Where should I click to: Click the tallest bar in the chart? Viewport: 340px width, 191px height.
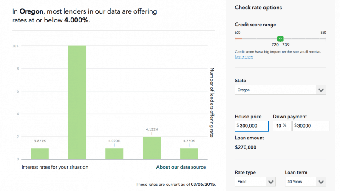coord(77,102)
